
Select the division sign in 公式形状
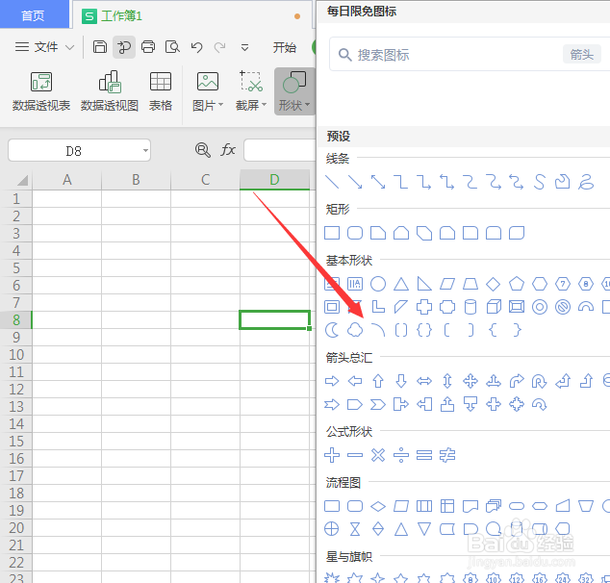click(401, 455)
